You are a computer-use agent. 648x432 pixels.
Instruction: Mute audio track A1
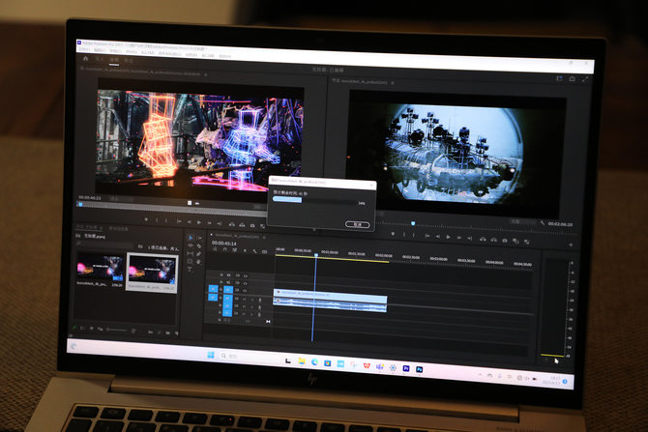pyautogui.click(x=245, y=299)
